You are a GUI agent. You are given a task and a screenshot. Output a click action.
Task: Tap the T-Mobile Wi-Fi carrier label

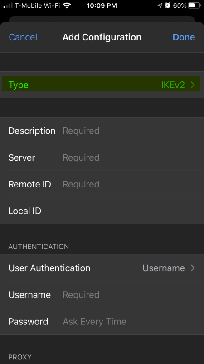coord(37,5)
